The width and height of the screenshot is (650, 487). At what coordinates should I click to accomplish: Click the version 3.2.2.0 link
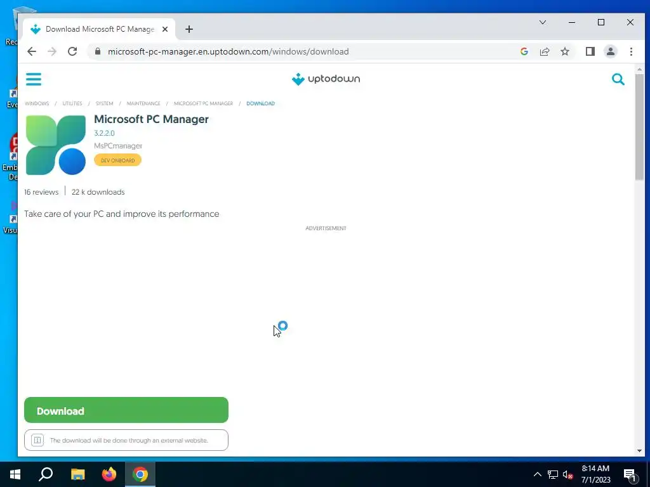pyautogui.click(x=105, y=133)
